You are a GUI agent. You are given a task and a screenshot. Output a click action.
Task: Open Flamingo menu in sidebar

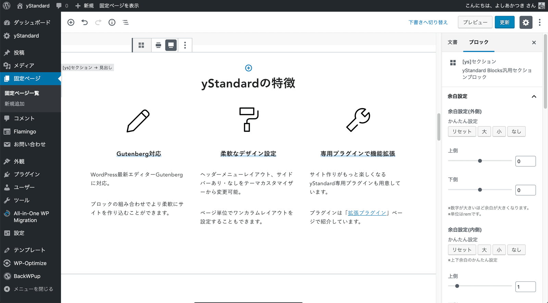point(30,131)
